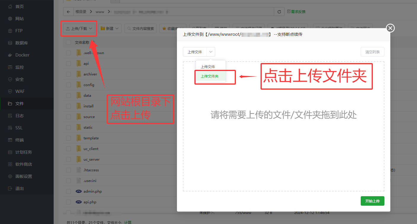Click the green 开始上传 button
The image size is (417, 224).
click(372, 201)
